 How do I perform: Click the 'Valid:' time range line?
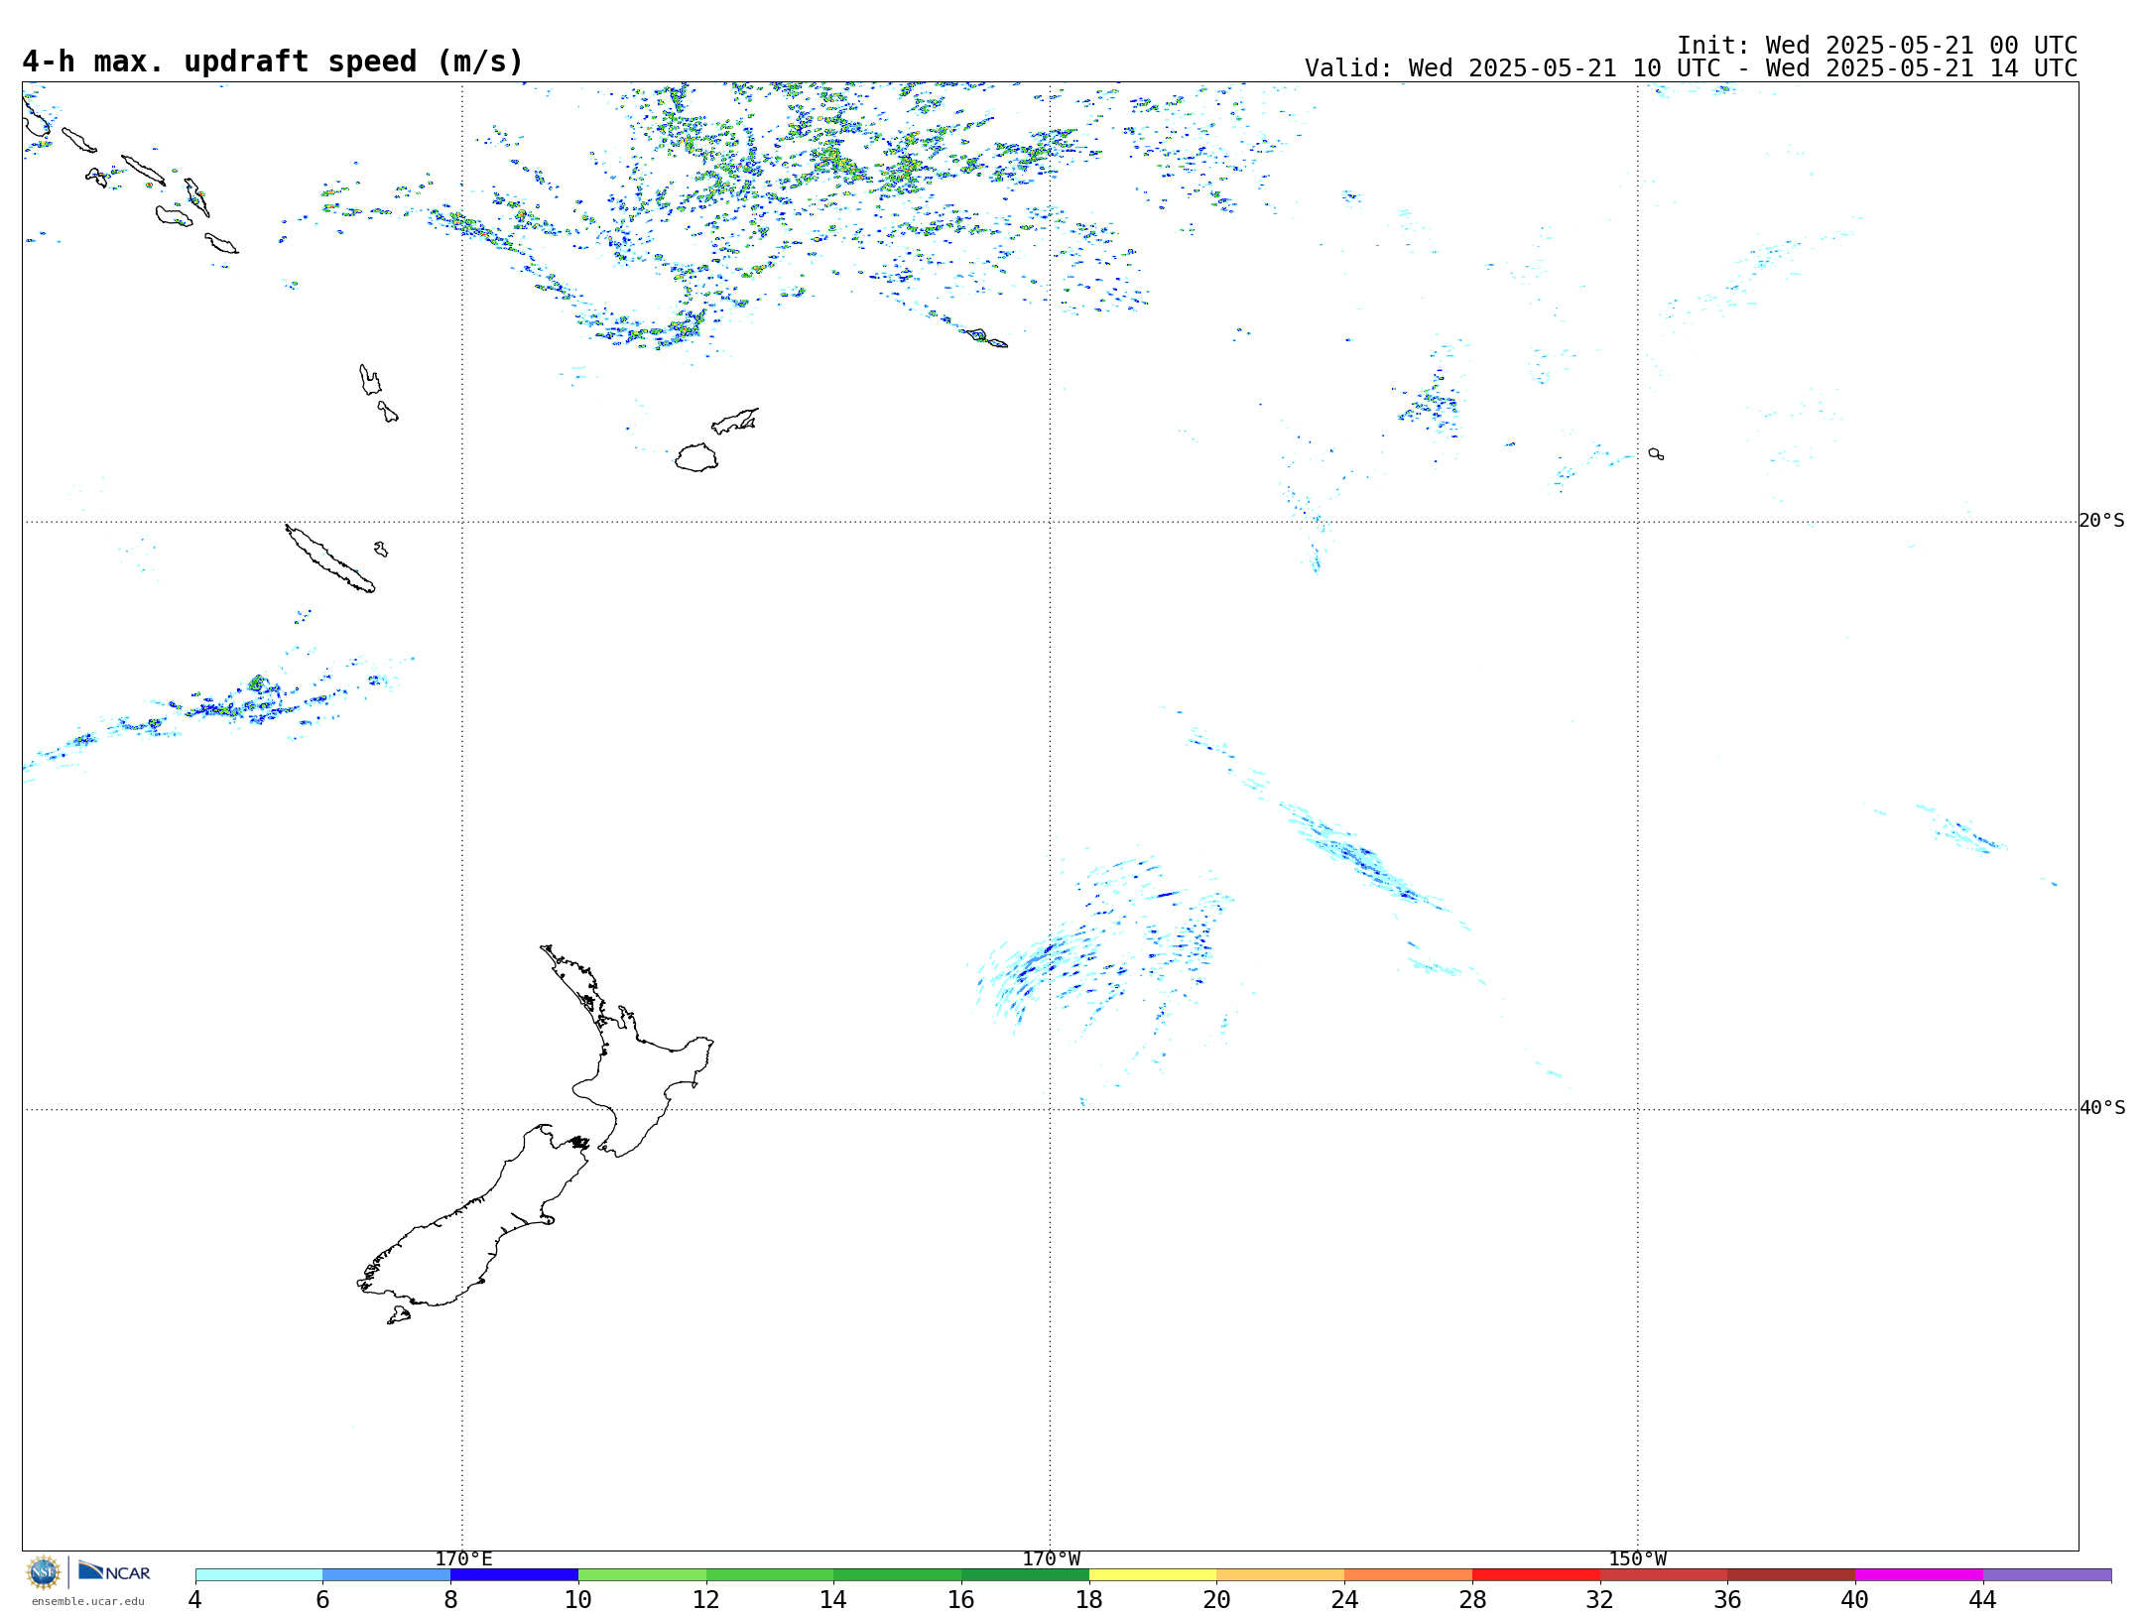tap(1691, 68)
